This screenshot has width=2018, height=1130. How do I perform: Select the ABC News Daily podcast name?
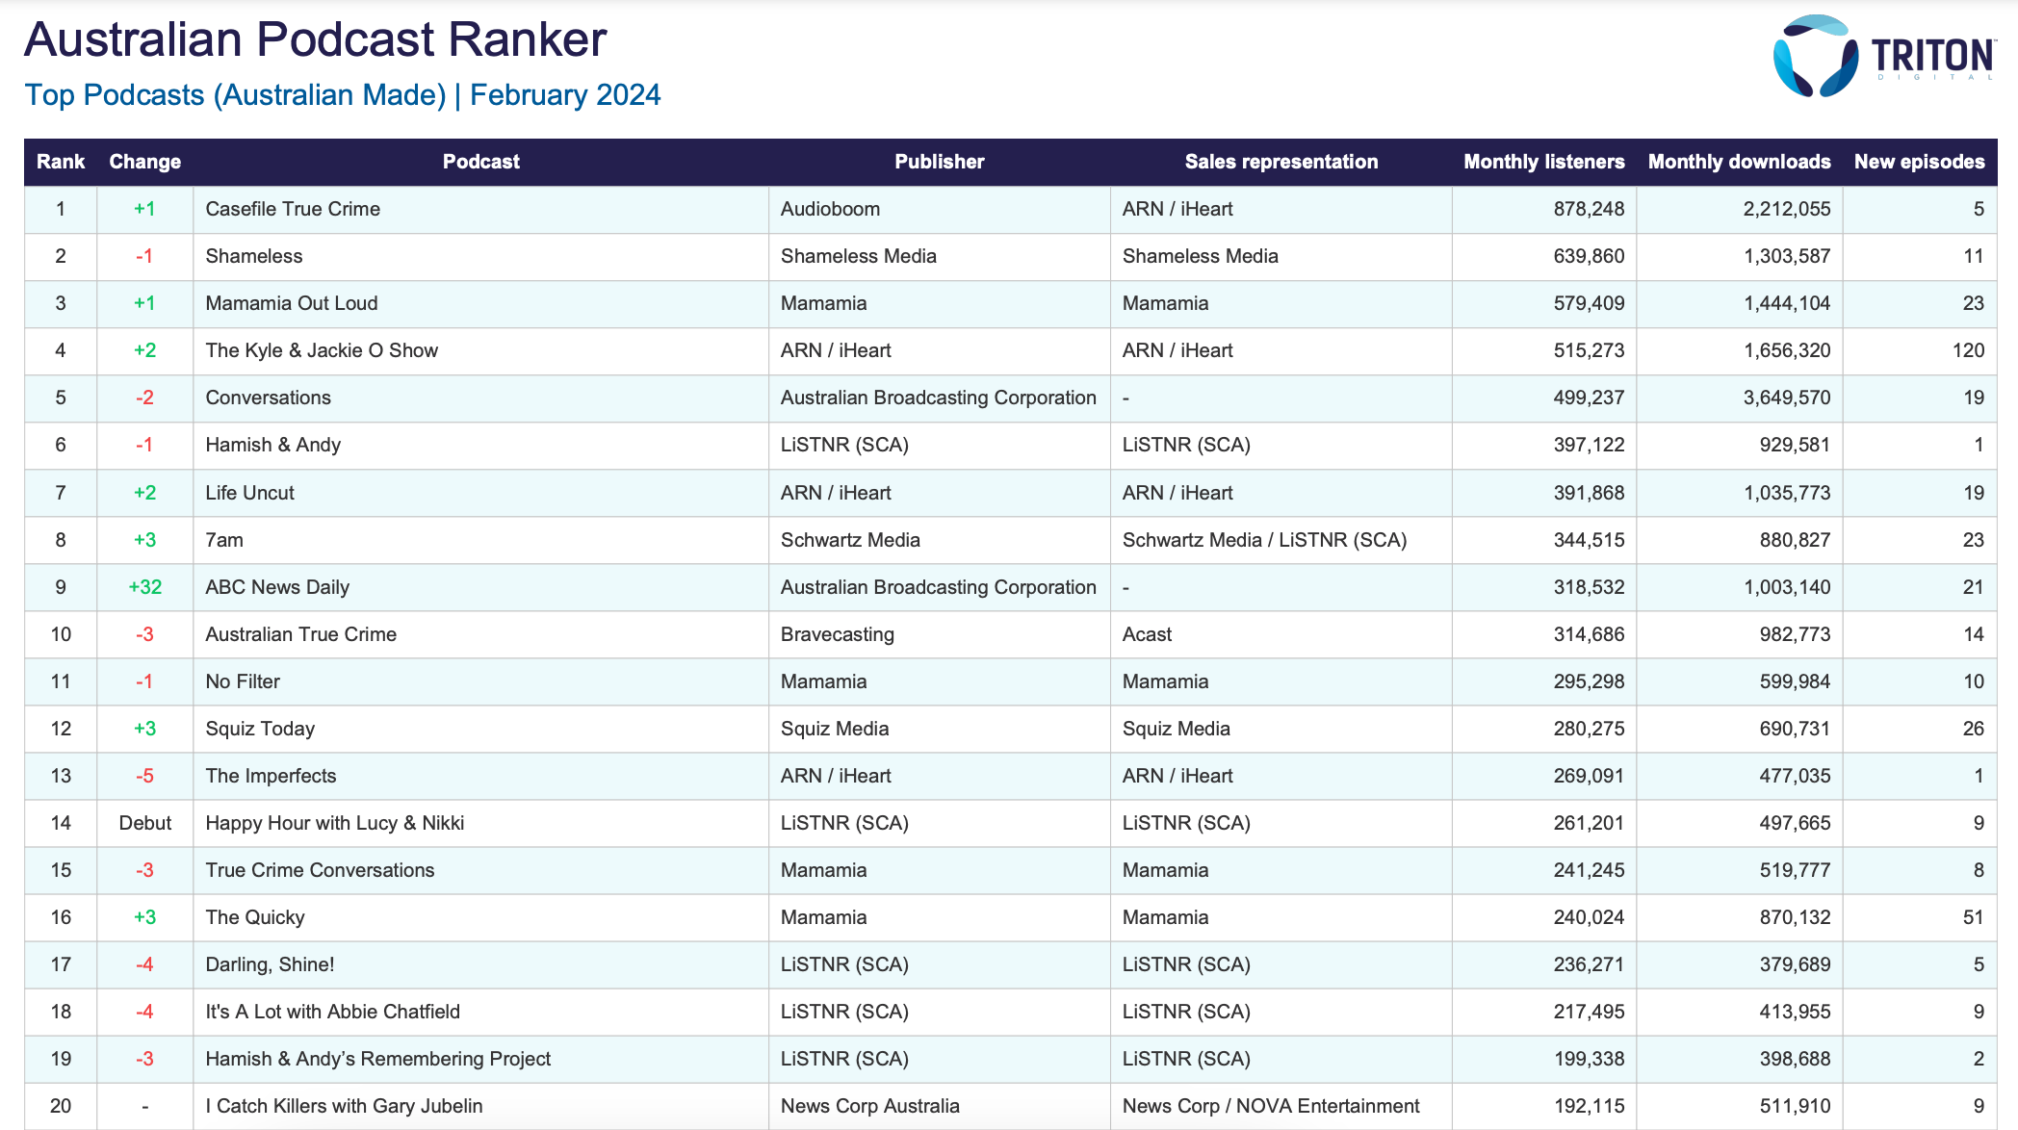[277, 587]
